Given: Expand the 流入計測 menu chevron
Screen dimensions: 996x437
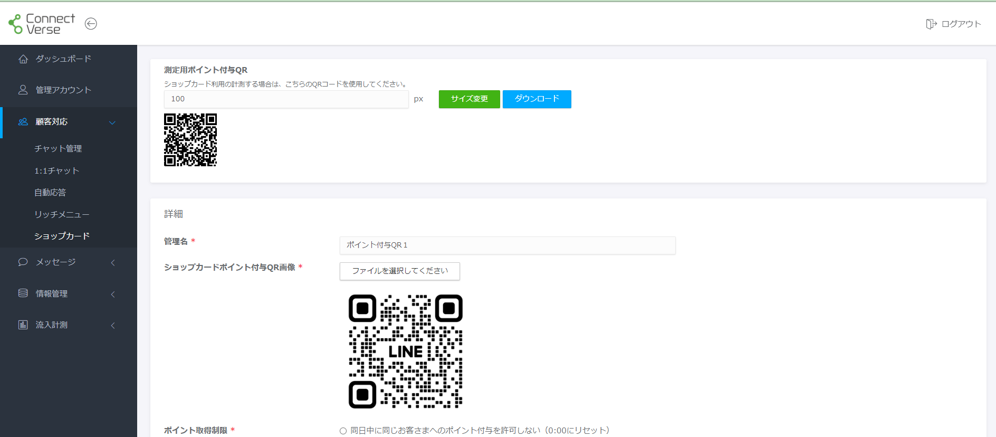Looking at the screenshot, I should [112, 325].
